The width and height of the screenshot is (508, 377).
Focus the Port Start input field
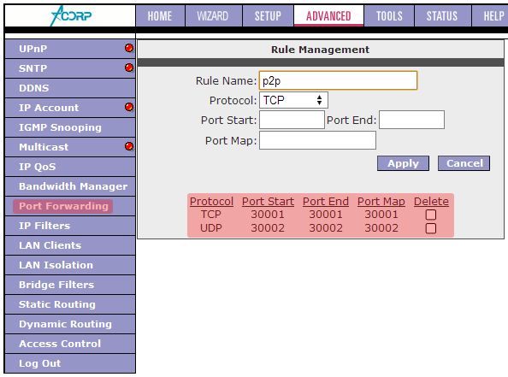292,120
